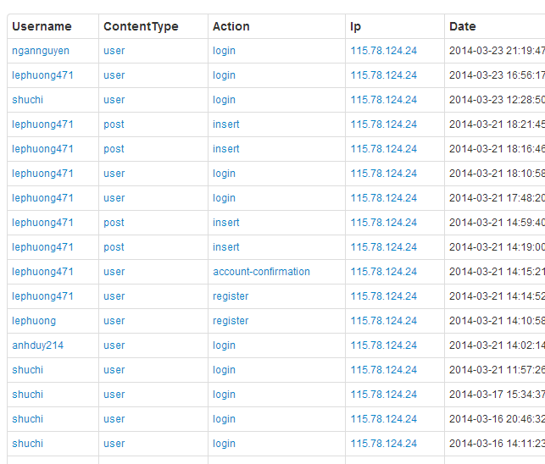This screenshot has width=545, height=464.
Task: Open the ngannguyen username link
Action: click(41, 51)
